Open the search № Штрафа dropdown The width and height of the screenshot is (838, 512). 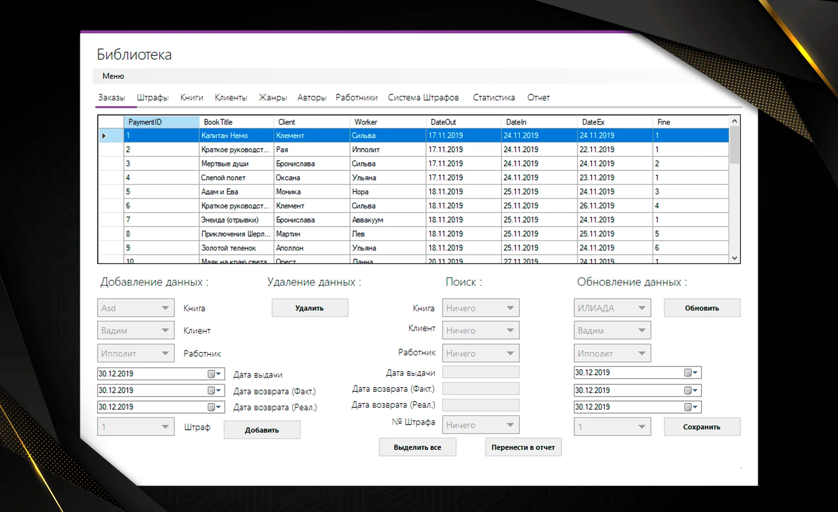pyautogui.click(x=480, y=425)
